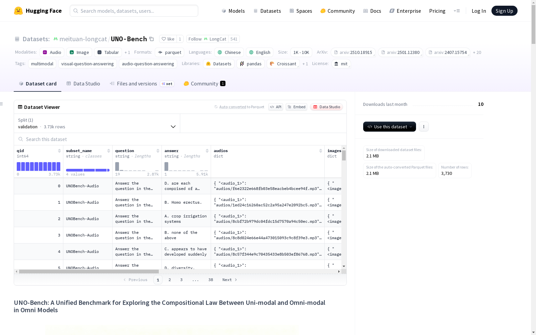The height and width of the screenshot is (335, 536).
Task: Click the Embed button
Action: click(x=296, y=107)
